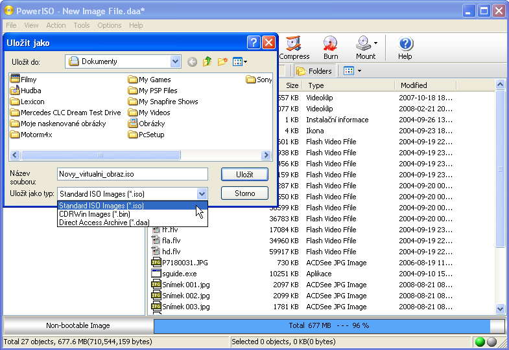
Task: Select Direct Access Archive (*.daa) option
Action: (104, 223)
